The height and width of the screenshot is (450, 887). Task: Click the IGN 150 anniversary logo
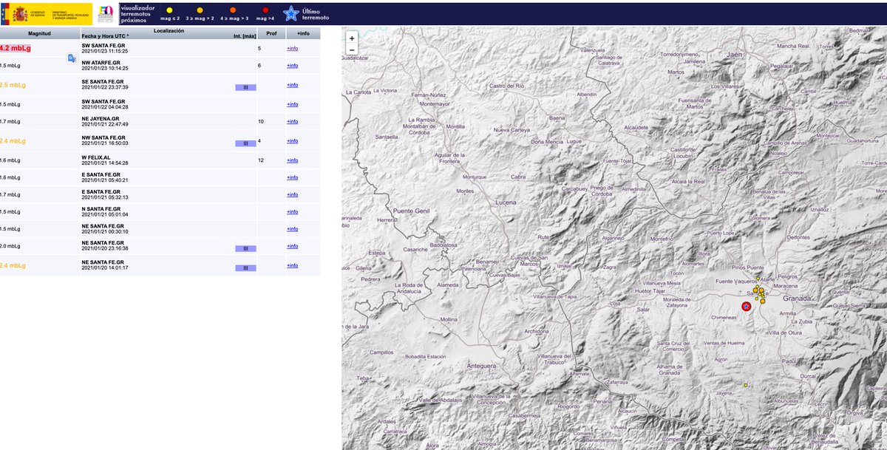[x=106, y=13]
